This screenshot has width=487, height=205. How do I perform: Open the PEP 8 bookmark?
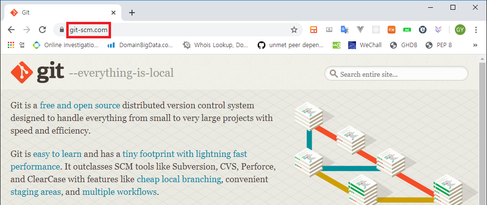(x=439, y=45)
